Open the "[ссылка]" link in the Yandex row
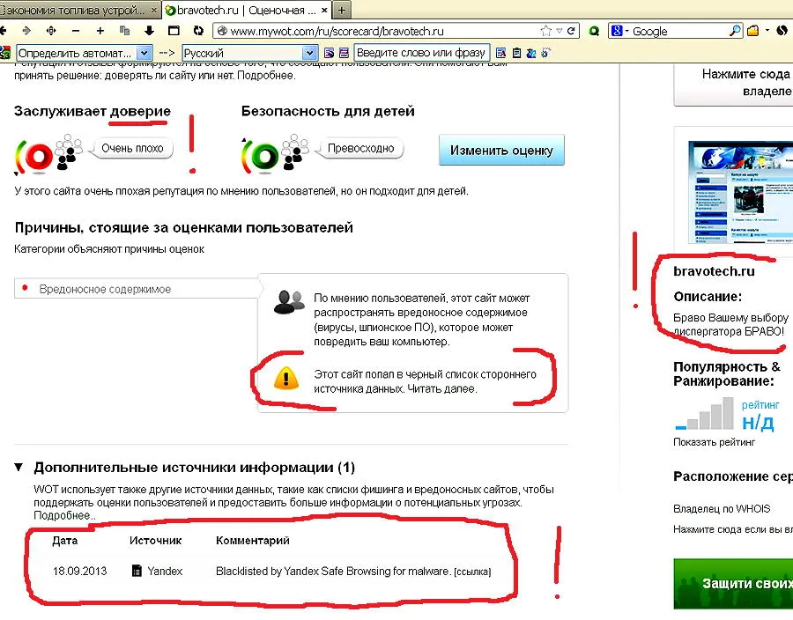This screenshot has width=793, height=620. coord(472,572)
